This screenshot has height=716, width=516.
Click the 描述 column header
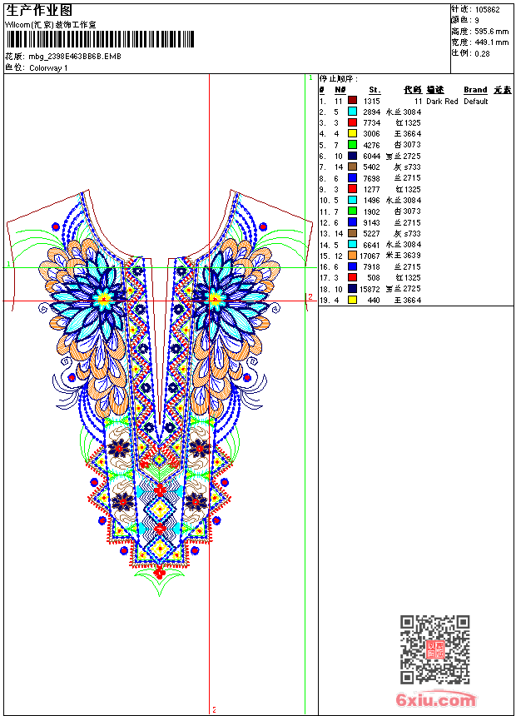435,90
